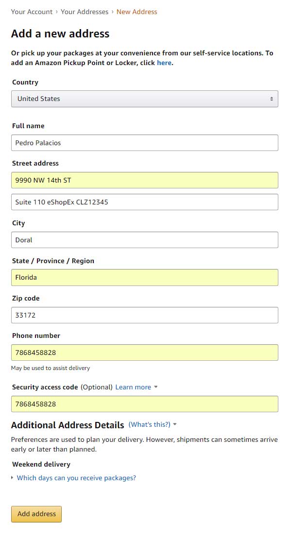The width and height of the screenshot is (290, 537).
Task: Click the up-down arrows icon in Country selector
Action: pos(272,99)
